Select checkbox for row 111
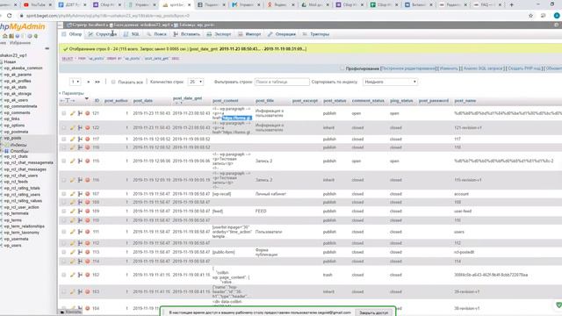562x316 pixels. (x=64, y=232)
